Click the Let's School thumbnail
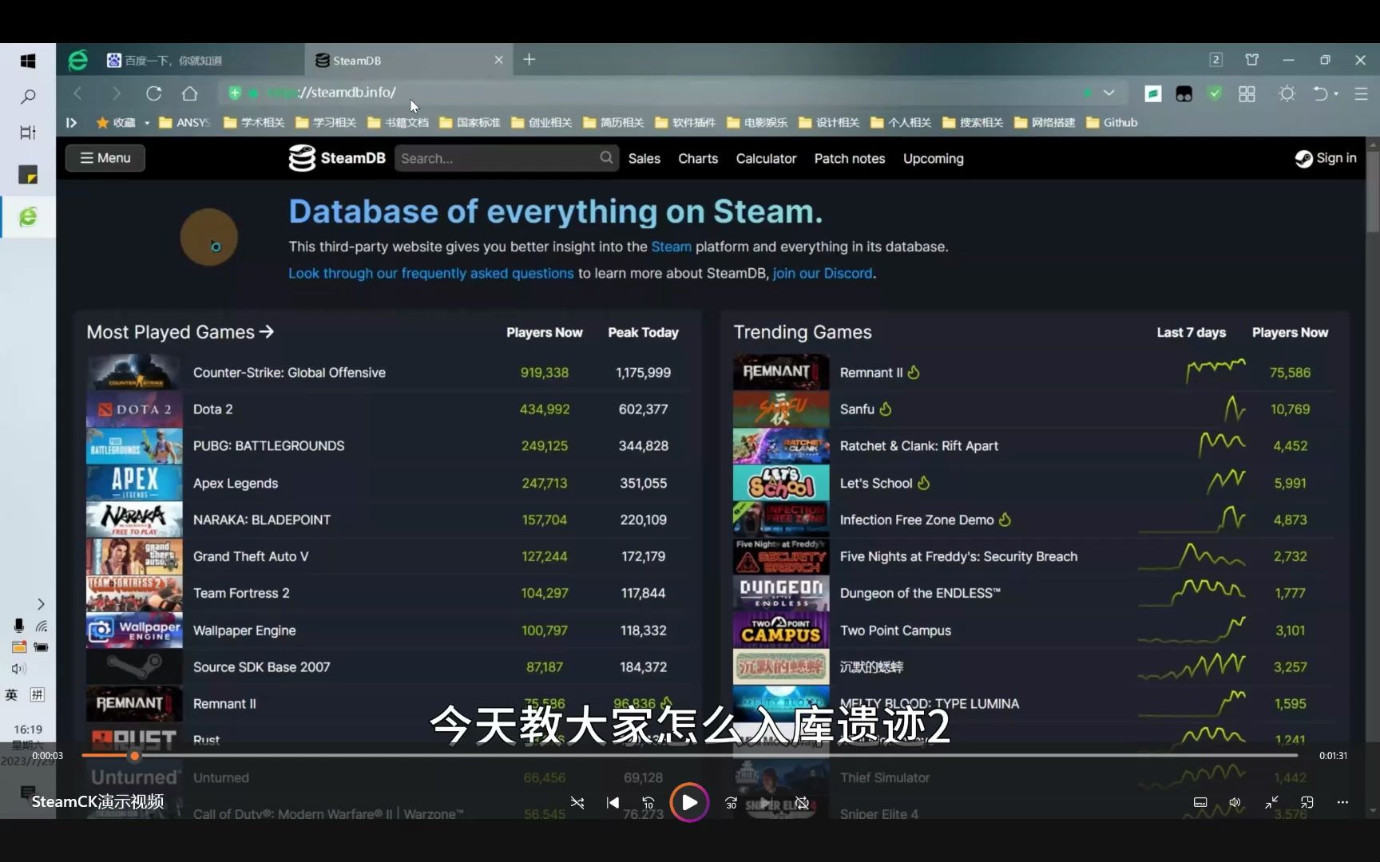1380x862 pixels. [781, 483]
